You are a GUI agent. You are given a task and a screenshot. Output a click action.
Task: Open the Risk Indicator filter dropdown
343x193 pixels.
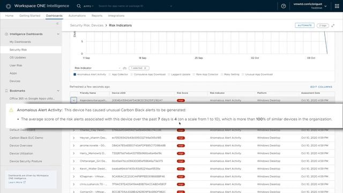click(x=98, y=68)
